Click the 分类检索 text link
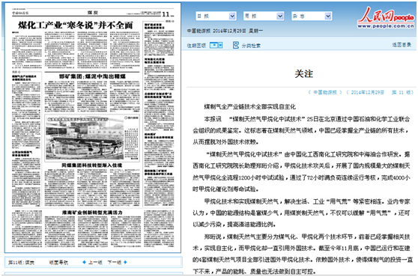 [251, 46]
